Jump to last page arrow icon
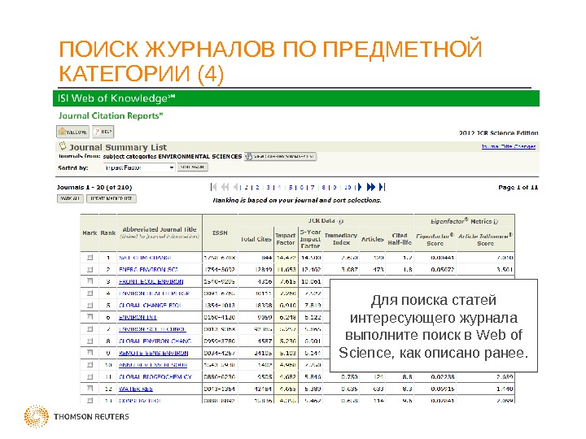This screenshot has height=439, width=586. coord(382,187)
